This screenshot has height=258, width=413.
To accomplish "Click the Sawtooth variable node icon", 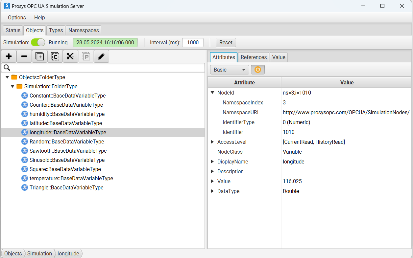I will tap(25, 151).
